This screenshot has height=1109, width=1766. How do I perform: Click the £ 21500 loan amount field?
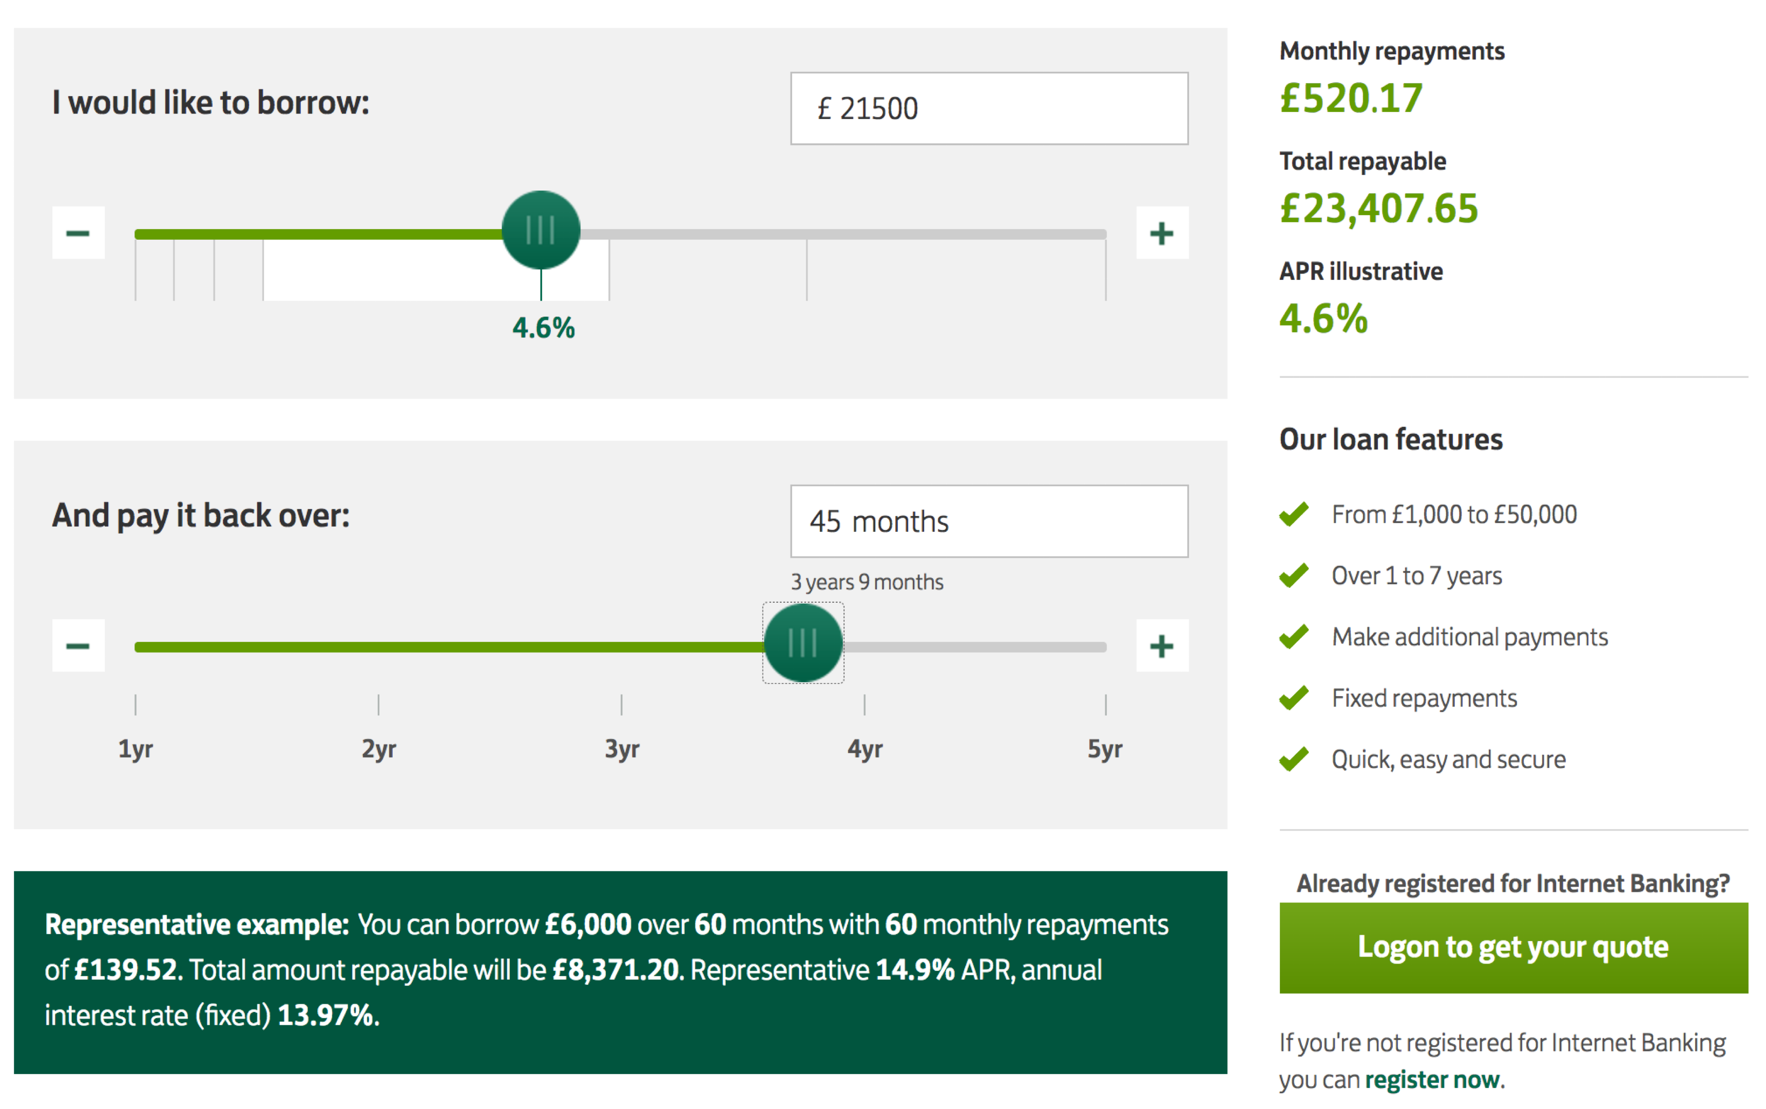(x=989, y=108)
